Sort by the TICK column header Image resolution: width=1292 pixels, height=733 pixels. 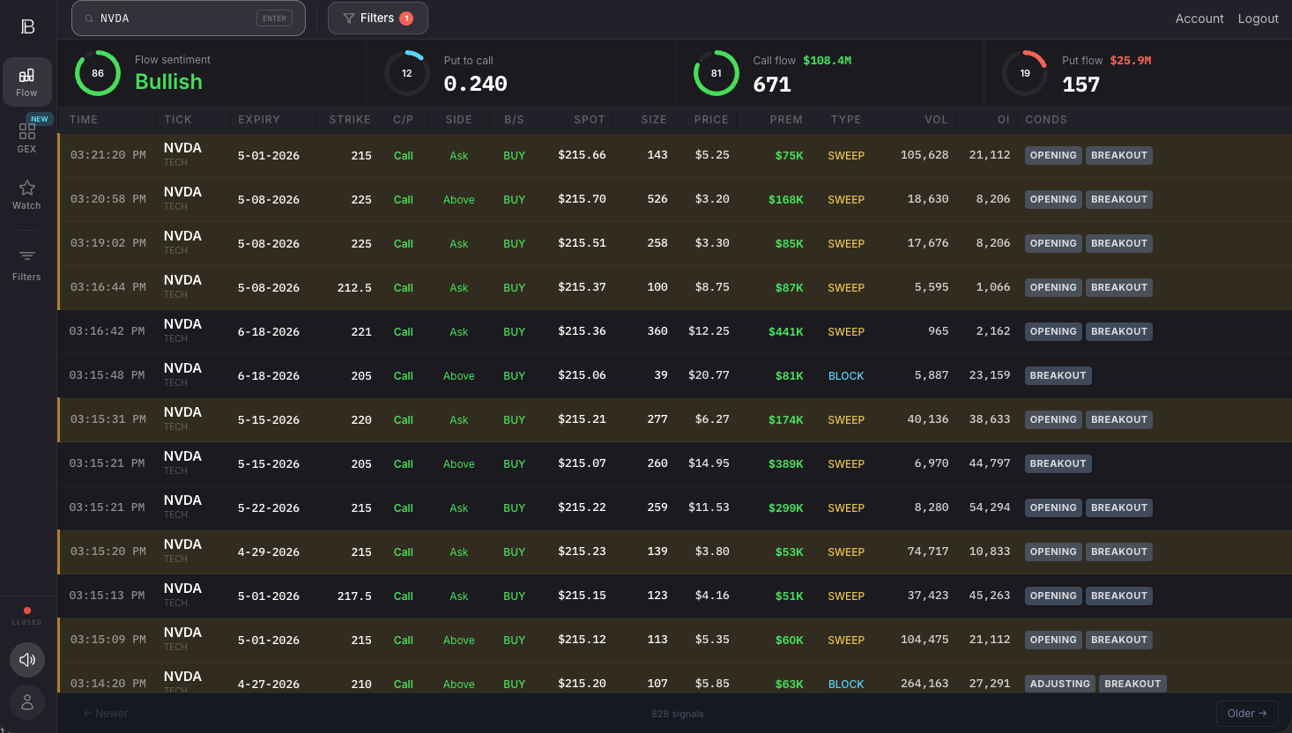[x=178, y=120]
